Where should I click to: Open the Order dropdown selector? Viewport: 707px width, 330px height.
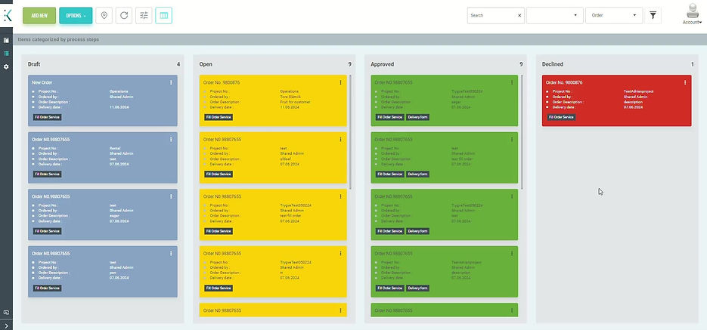click(x=614, y=15)
